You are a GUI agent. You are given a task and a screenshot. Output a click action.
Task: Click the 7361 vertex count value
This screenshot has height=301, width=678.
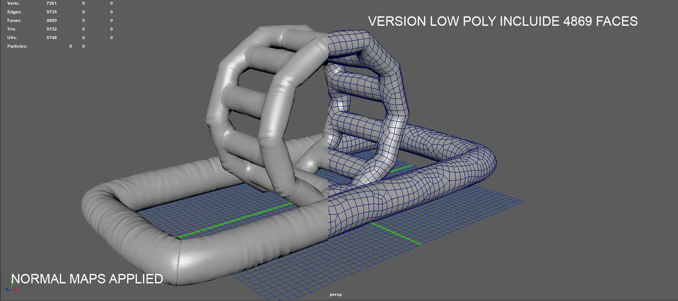tap(52, 3)
